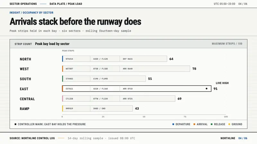Click the axis tick label 100
257x144 pixels.
tap(226, 117)
